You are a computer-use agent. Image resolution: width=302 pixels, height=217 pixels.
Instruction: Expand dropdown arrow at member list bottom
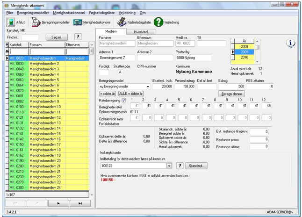pyautogui.click(x=92, y=195)
